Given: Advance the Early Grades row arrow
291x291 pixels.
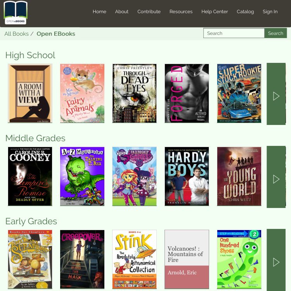Looking at the screenshot, I should (276, 260).
